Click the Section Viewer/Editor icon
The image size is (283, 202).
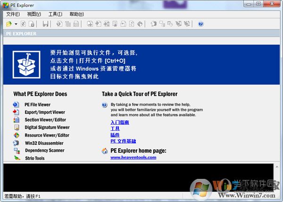point(16,120)
